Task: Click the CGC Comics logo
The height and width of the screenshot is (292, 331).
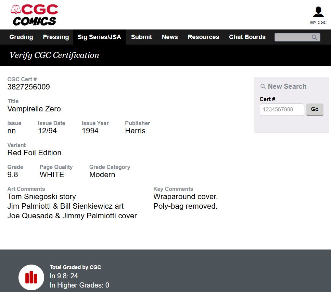Action: pos(34,15)
